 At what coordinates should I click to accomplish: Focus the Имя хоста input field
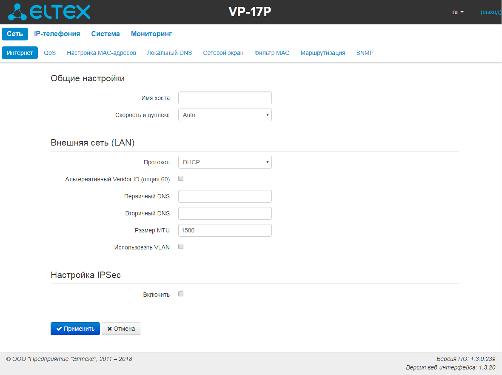click(225, 98)
